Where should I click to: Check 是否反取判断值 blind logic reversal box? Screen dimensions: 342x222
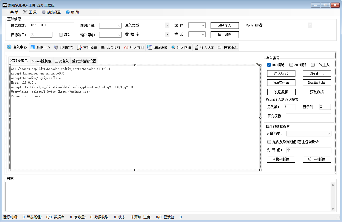[269, 142]
